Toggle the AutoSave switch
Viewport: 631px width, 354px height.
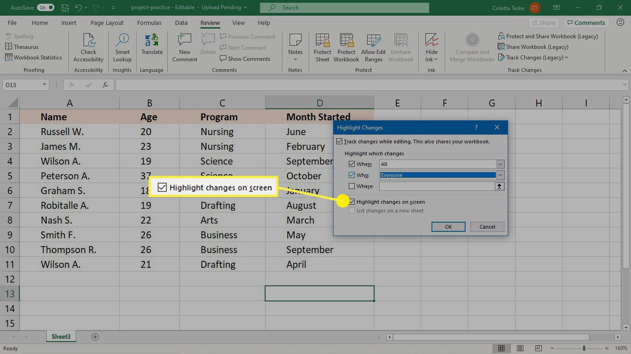(45, 8)
